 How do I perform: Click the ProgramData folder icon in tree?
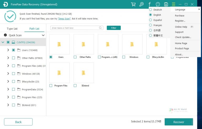[19, 89]
